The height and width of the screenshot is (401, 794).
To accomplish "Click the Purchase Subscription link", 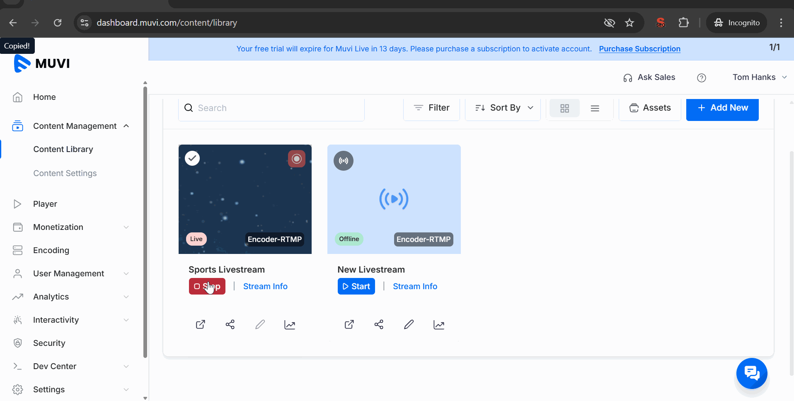I will (x=639, y=49).
